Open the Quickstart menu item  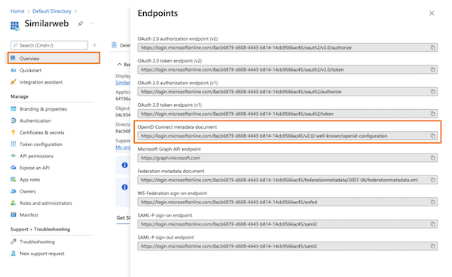pos(30,70)
